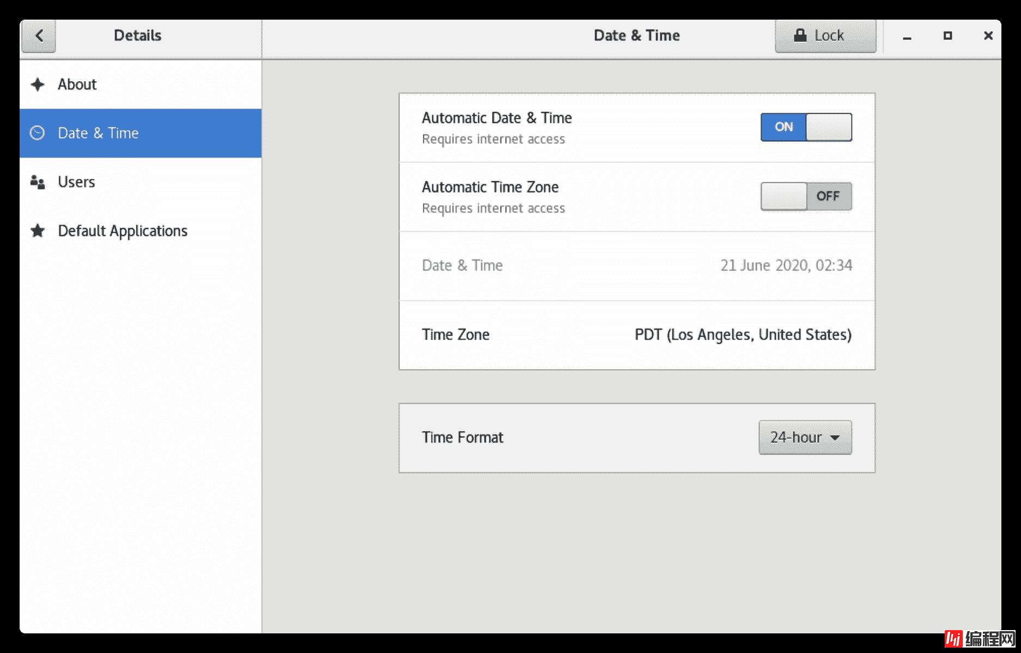Select Users in the sidebar
The width and height of the screenshot is (1021, 653).
[x=76, y=182]
